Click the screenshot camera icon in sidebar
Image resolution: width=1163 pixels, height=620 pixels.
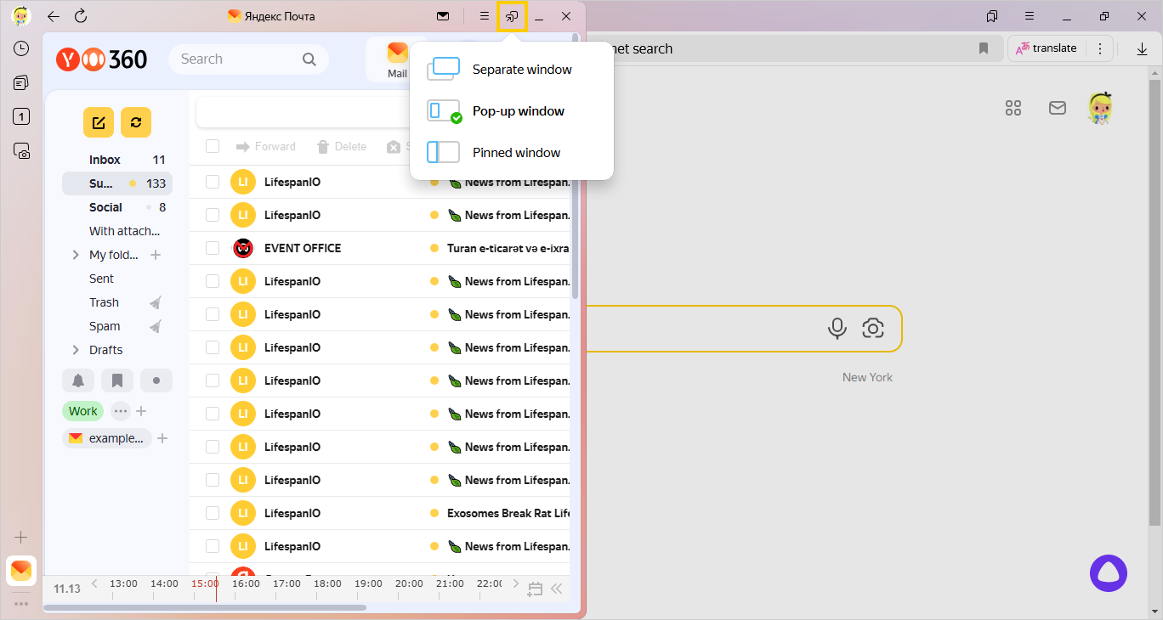(x=21, y=151)
